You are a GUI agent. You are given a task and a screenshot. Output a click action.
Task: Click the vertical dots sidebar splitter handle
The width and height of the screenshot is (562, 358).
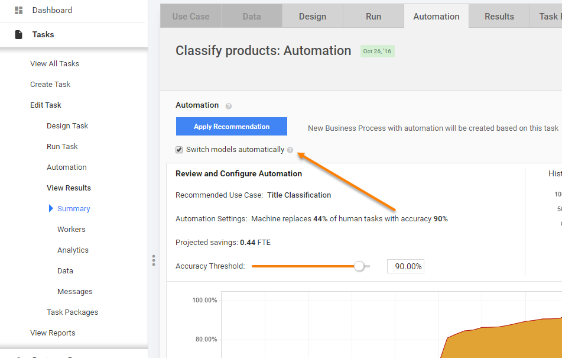coord(154,260)
